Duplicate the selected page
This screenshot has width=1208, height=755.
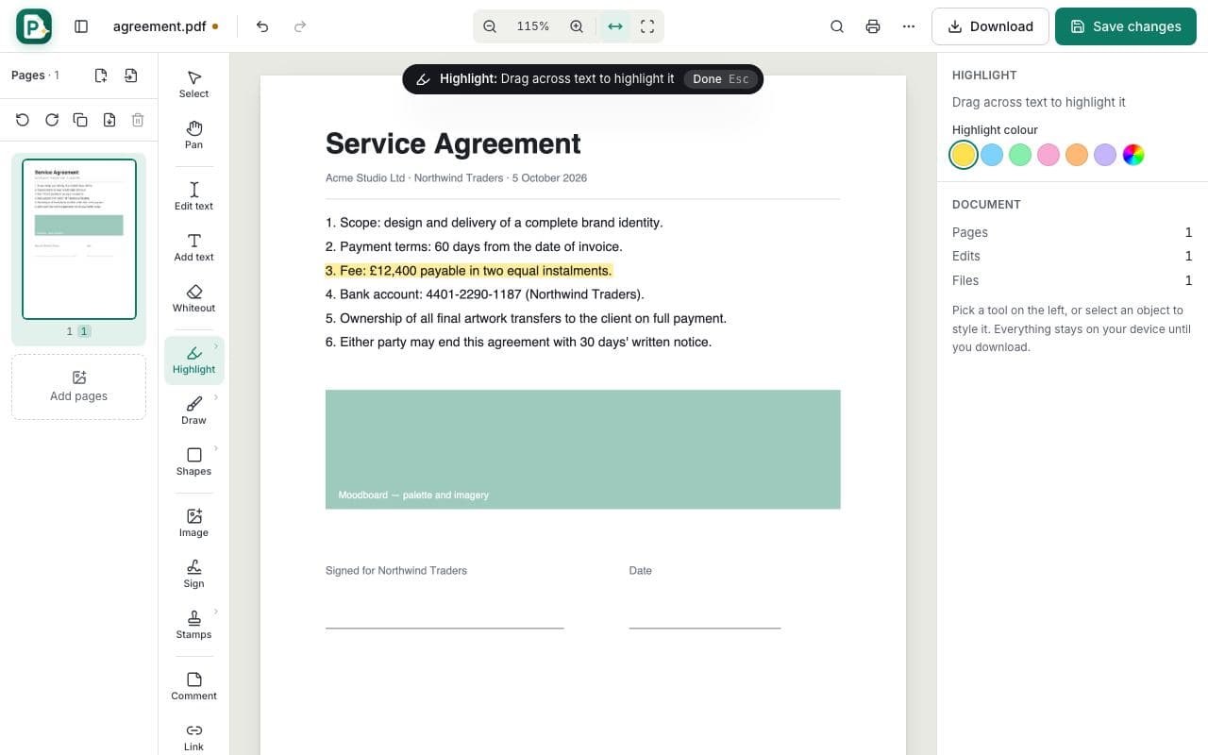80,120
